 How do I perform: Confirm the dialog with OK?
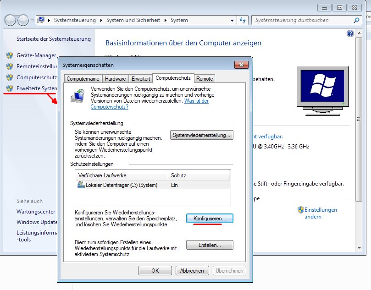155,271
